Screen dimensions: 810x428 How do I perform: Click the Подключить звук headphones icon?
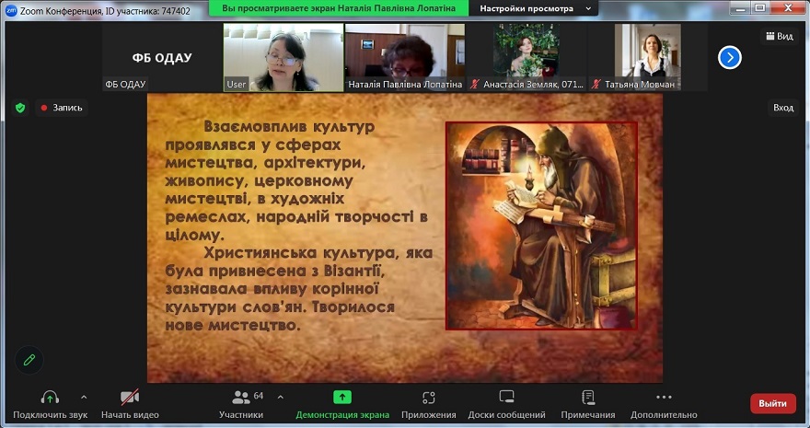tap(50, 398)
